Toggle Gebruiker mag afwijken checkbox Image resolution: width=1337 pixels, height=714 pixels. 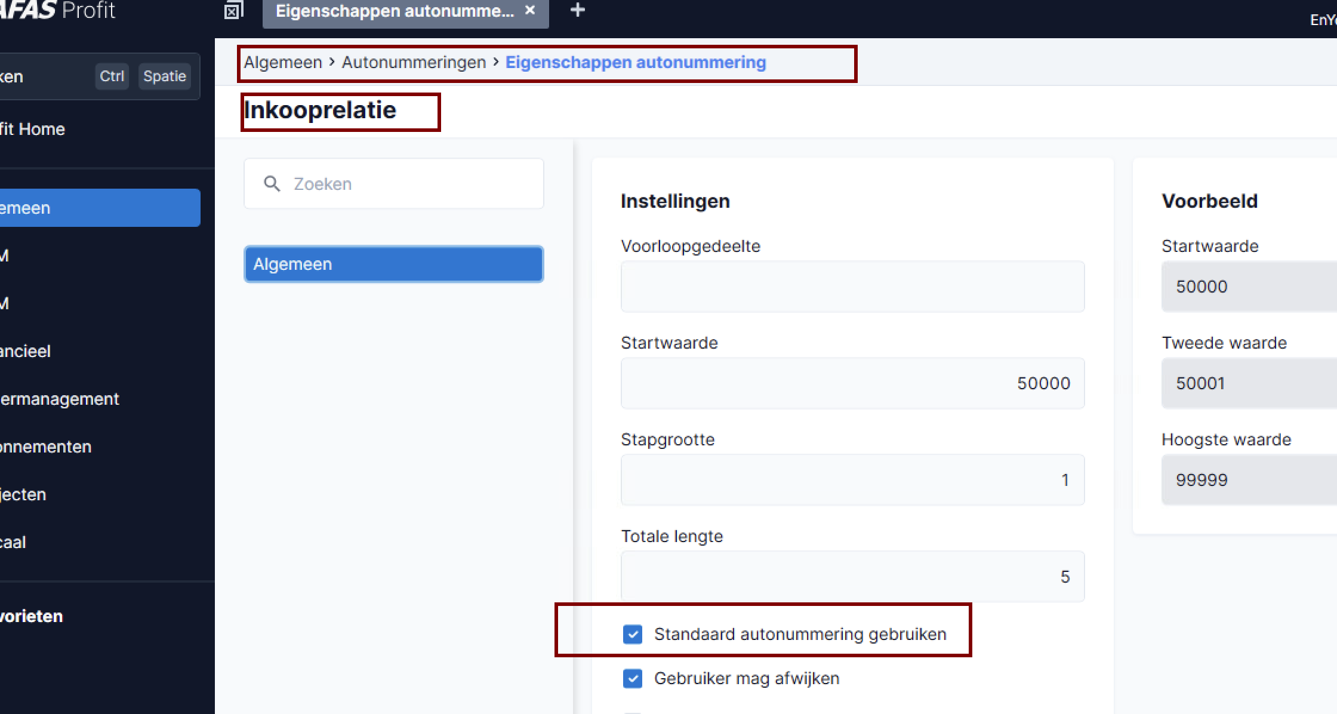pos(633,679)
